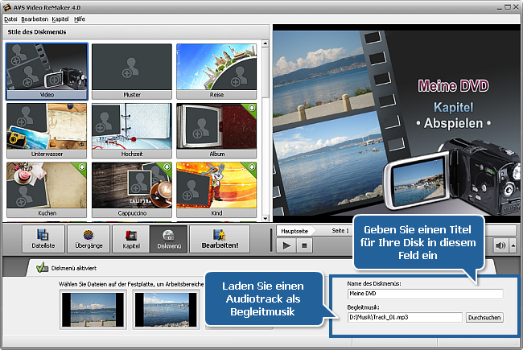The height and width of the screenshot is (350, 523).
Task: Switch to the Hauptseite tab
Action: [x=294, y=231]
